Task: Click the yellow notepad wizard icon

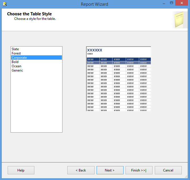Action: (179, 20)
